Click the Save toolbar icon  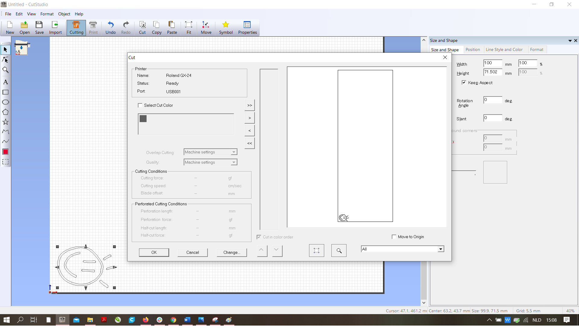tap(39, 28)
